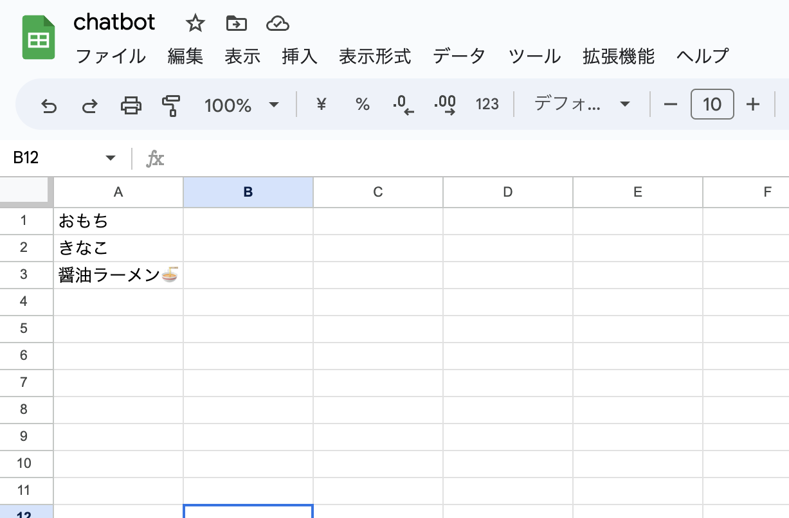Open the 表示形式 menu
The height and width of the screenshot is (518, 789).
click(x=375, y=57)
